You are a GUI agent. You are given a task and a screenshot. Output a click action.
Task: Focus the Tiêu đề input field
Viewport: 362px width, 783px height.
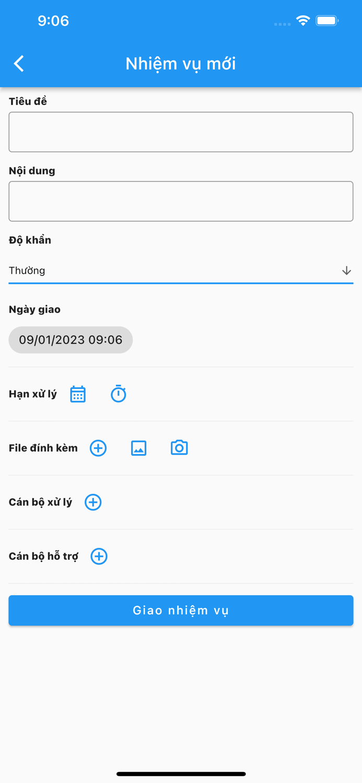pos(181,132)
